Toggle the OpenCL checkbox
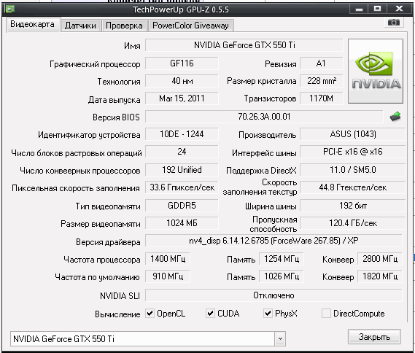This screenshot has height=353, width=415. [150, 314]
